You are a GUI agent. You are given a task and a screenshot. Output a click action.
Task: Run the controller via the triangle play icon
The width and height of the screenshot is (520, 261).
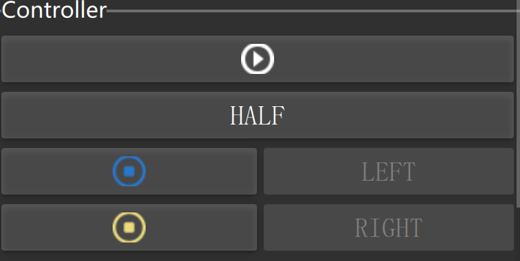258,59
